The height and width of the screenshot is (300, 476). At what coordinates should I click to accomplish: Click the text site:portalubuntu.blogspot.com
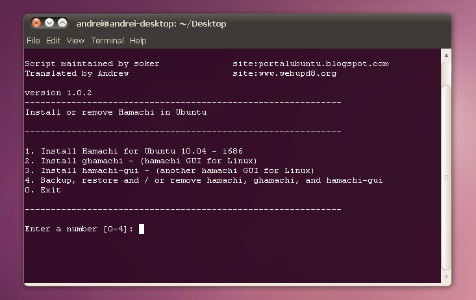(310, 63)
